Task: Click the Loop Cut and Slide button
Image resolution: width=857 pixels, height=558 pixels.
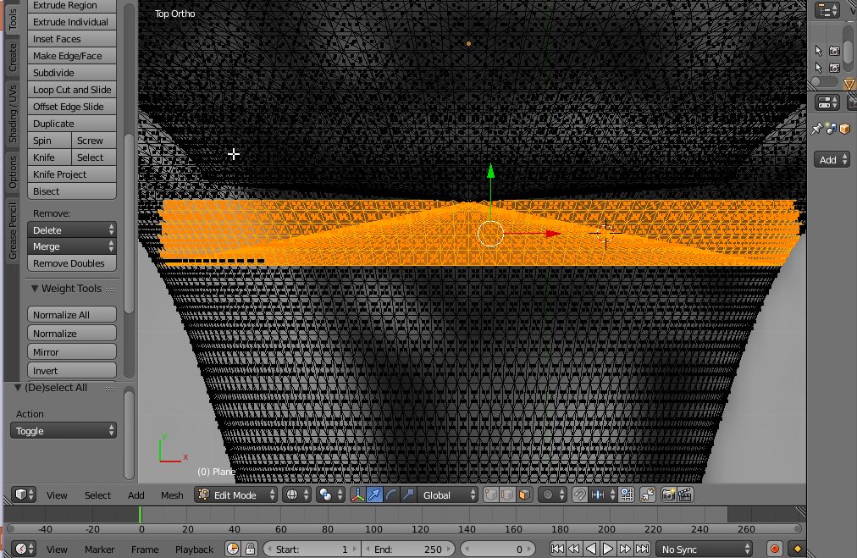Action: pyautogui.click(x=72, y=90)
